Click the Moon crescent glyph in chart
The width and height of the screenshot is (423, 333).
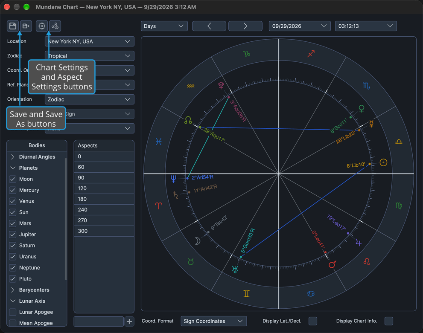point(198,241)
